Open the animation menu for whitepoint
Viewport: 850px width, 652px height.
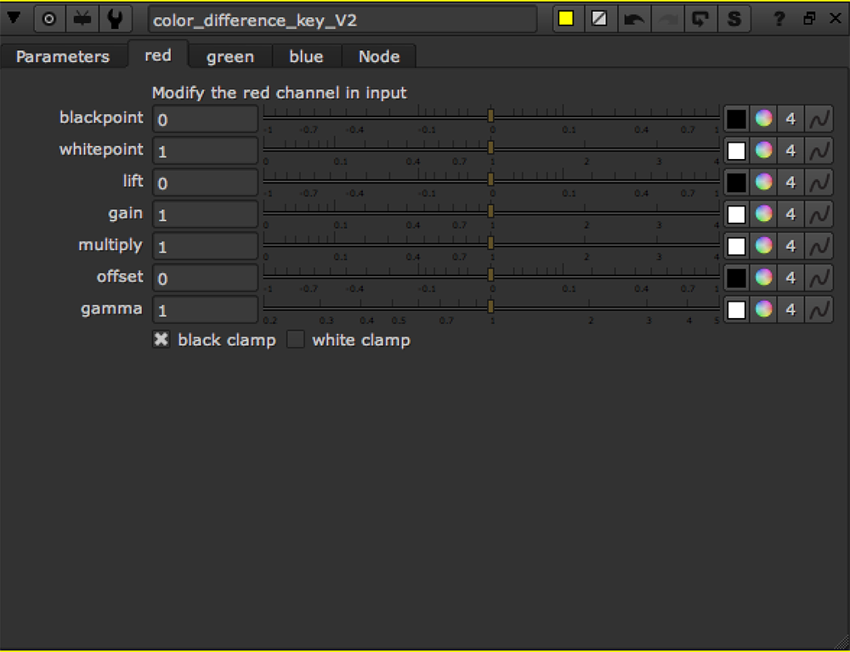819,150
